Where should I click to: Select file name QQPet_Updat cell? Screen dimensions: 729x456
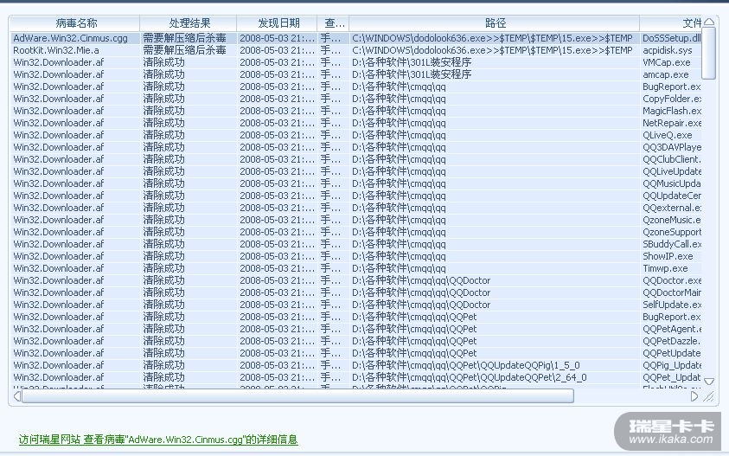[671, 377]
